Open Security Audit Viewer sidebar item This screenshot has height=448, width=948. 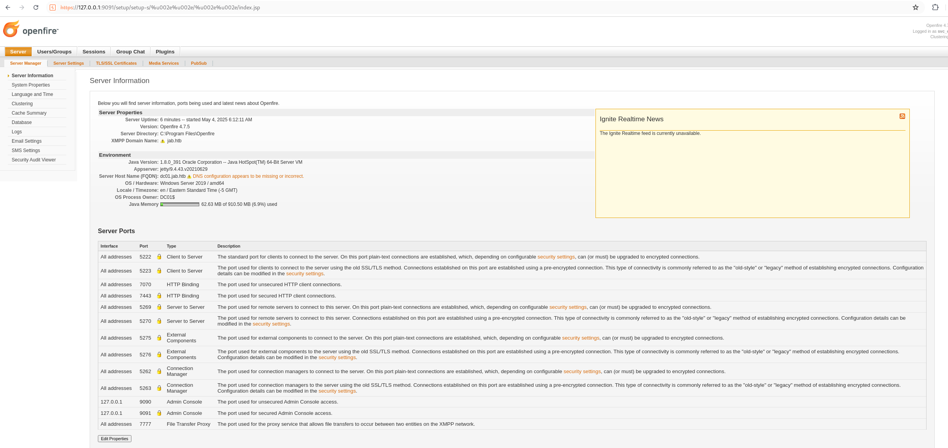point(34,160)
